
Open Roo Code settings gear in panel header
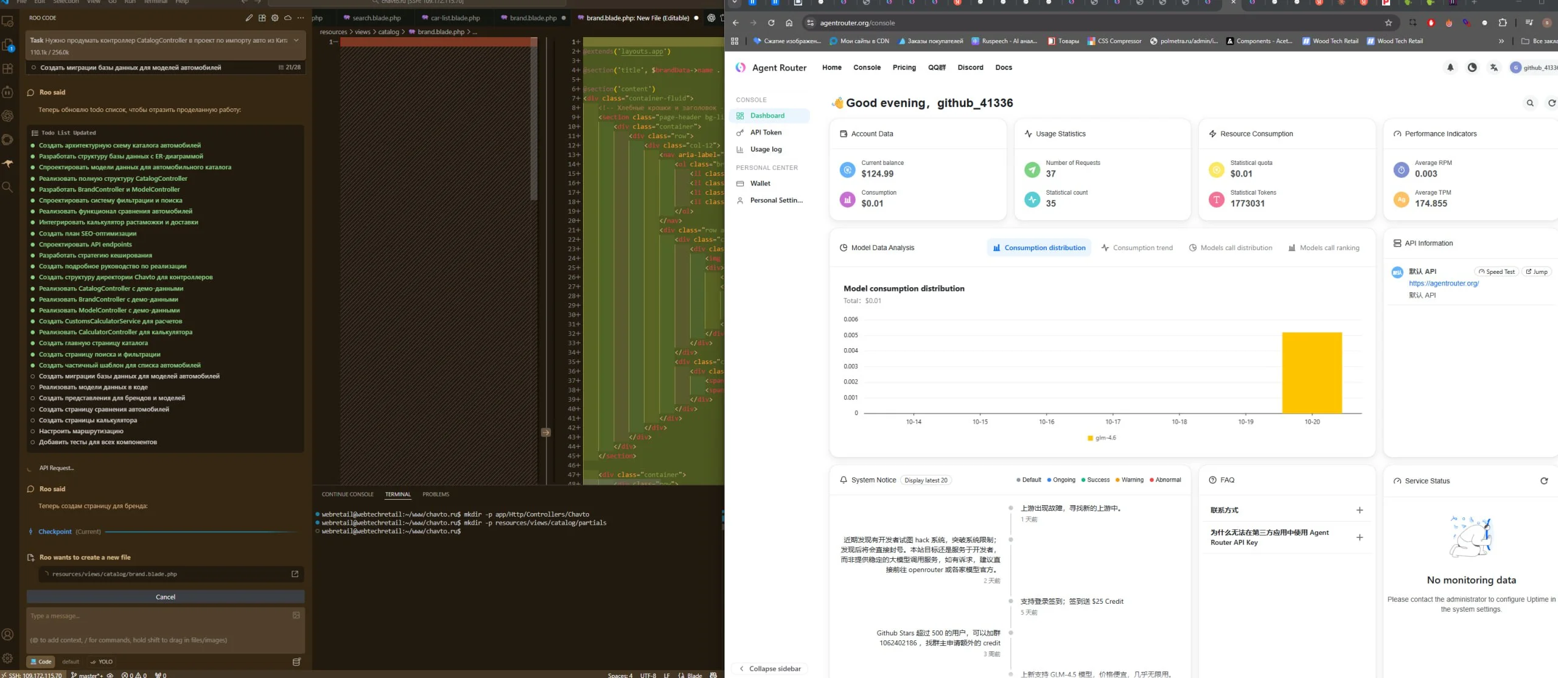pos(275,18)
